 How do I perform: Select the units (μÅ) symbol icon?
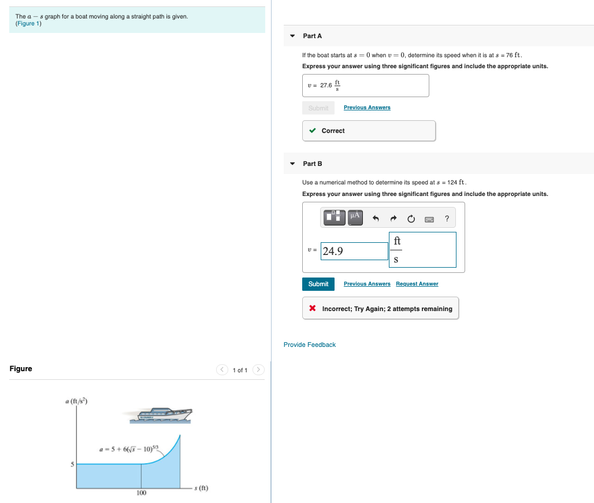point(354,217)
